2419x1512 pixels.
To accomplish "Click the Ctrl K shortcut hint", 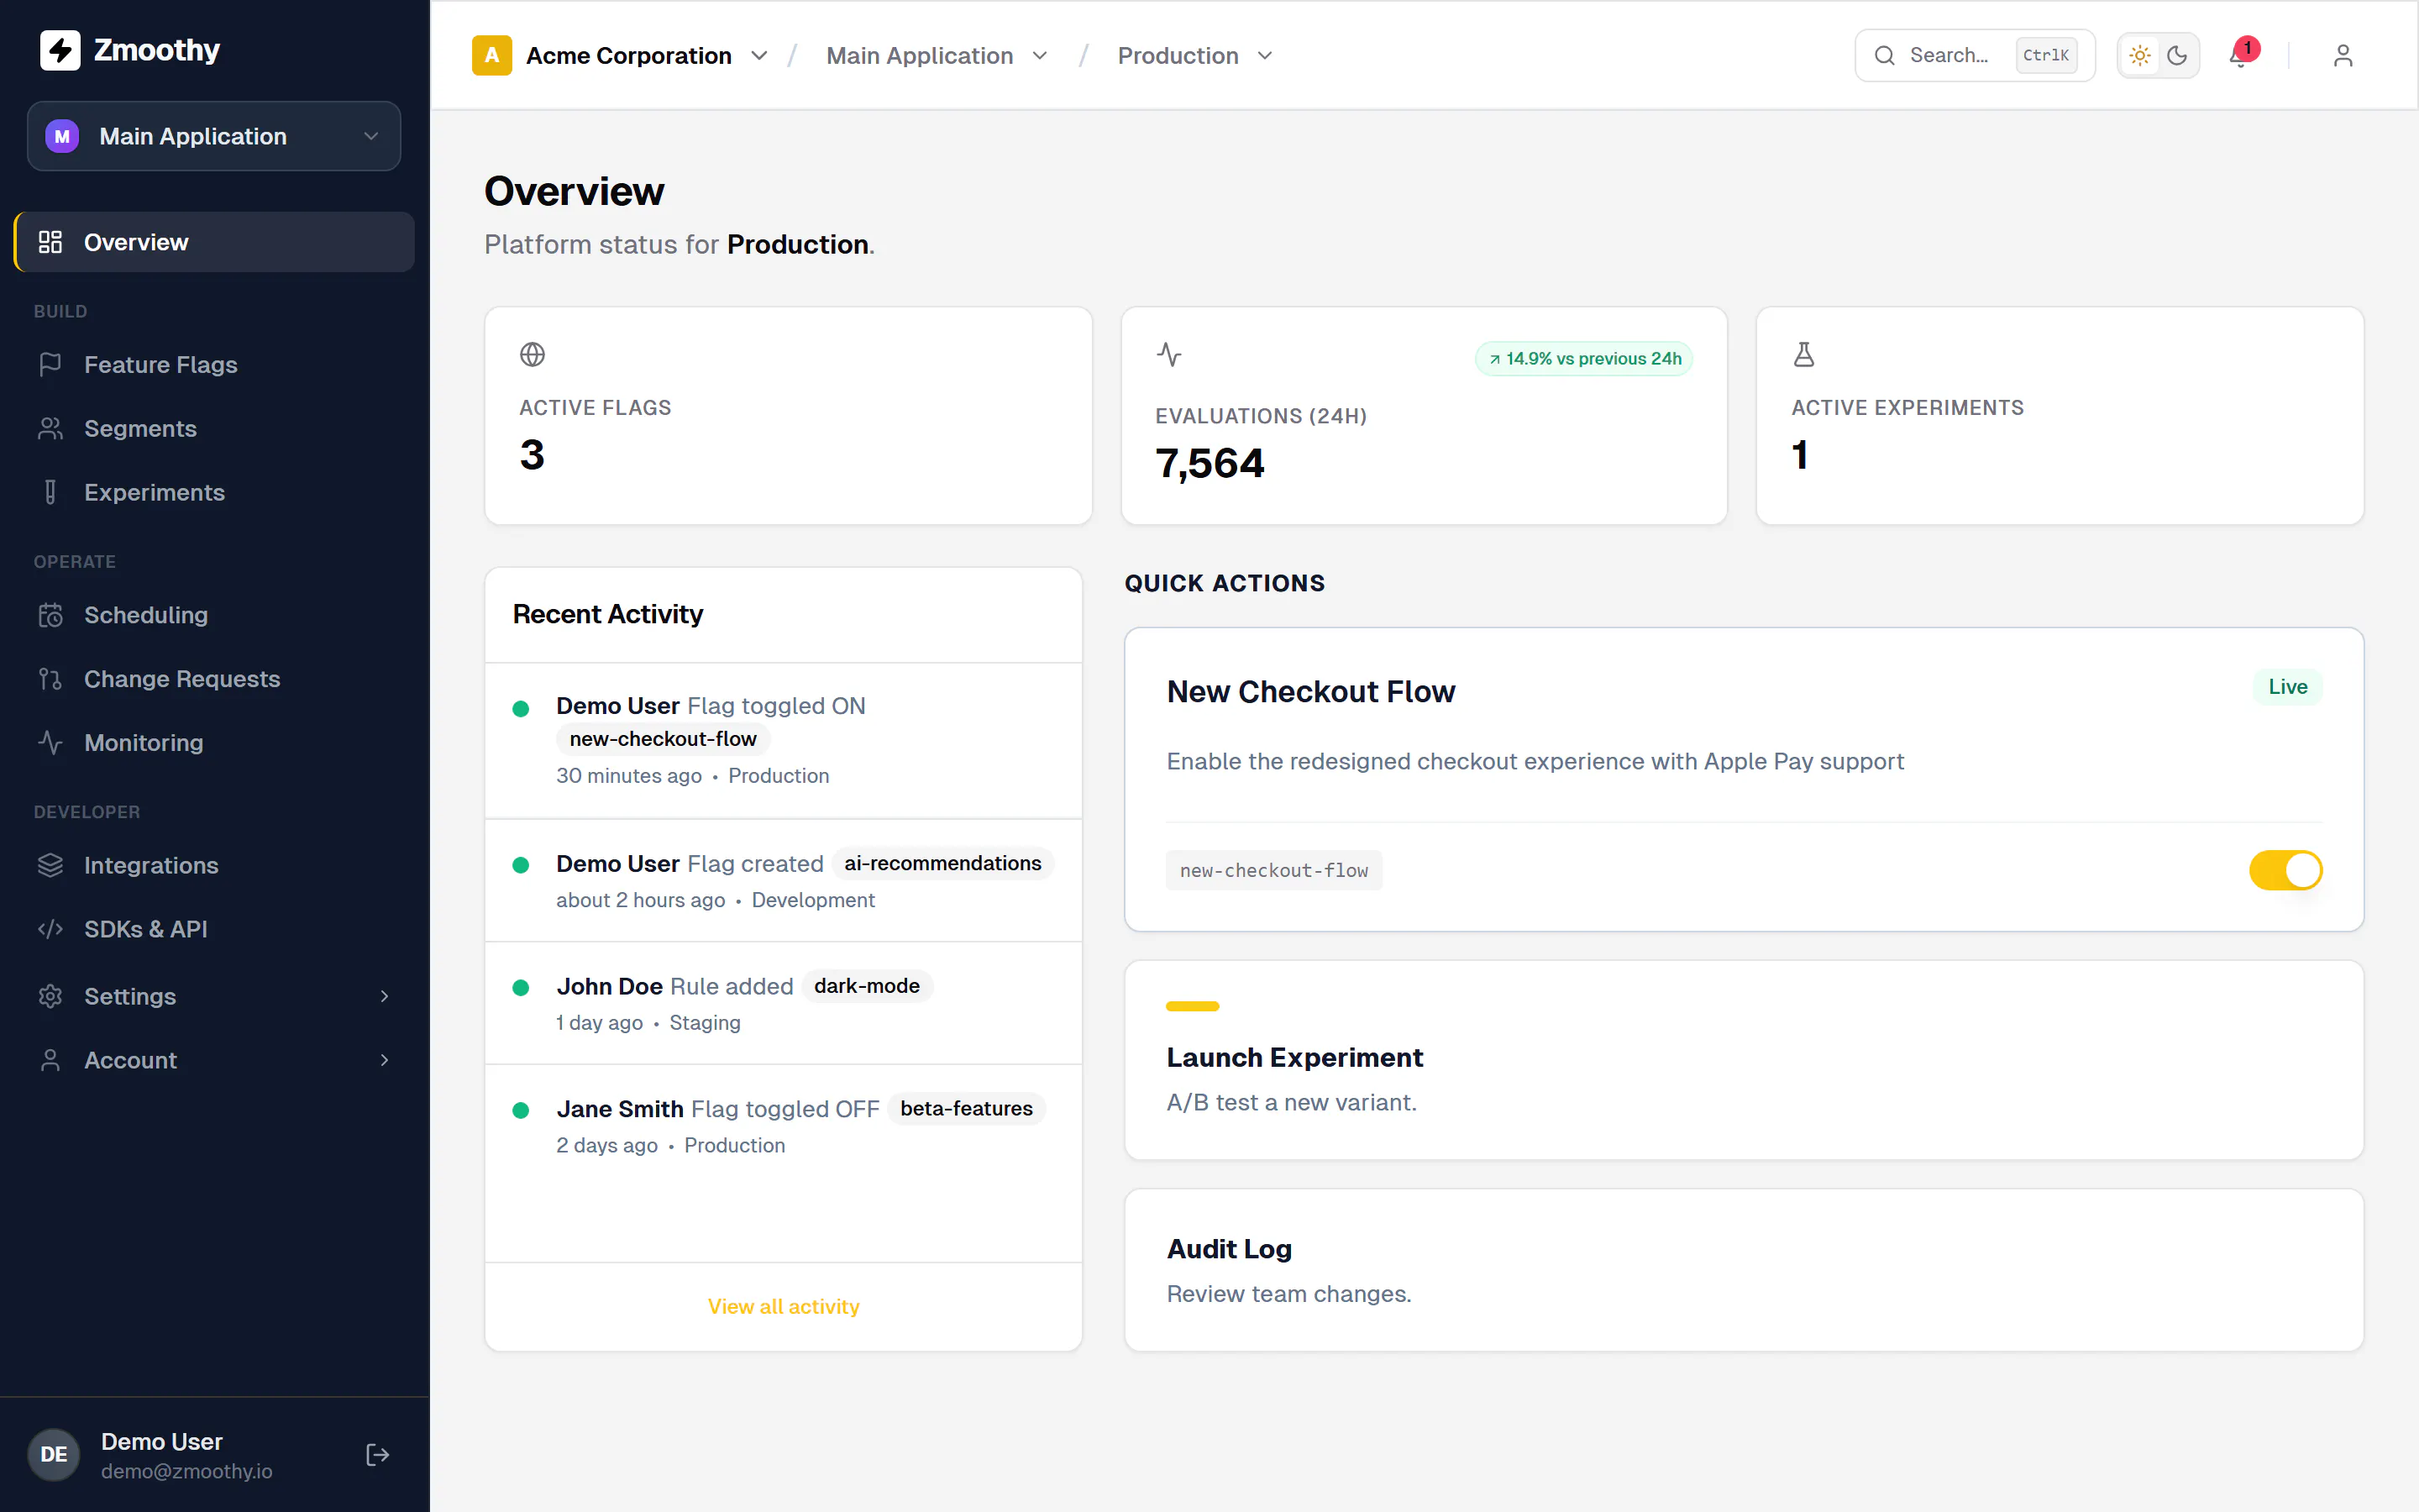I will (2045, 56).
